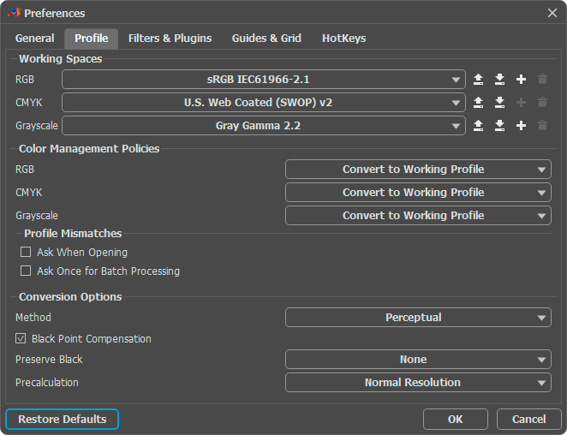The image size is (567, 435).
Task: Add new Grayscale profile with plus icon
Action: pos(521,126)
